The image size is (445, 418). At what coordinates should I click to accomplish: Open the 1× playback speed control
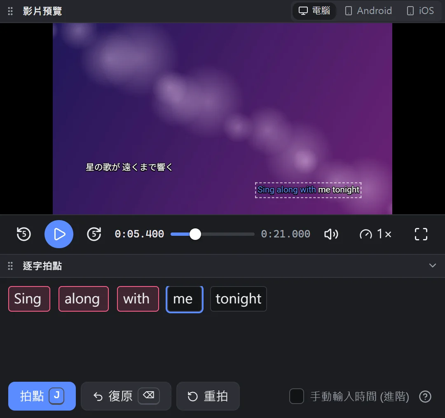(376, 234)
